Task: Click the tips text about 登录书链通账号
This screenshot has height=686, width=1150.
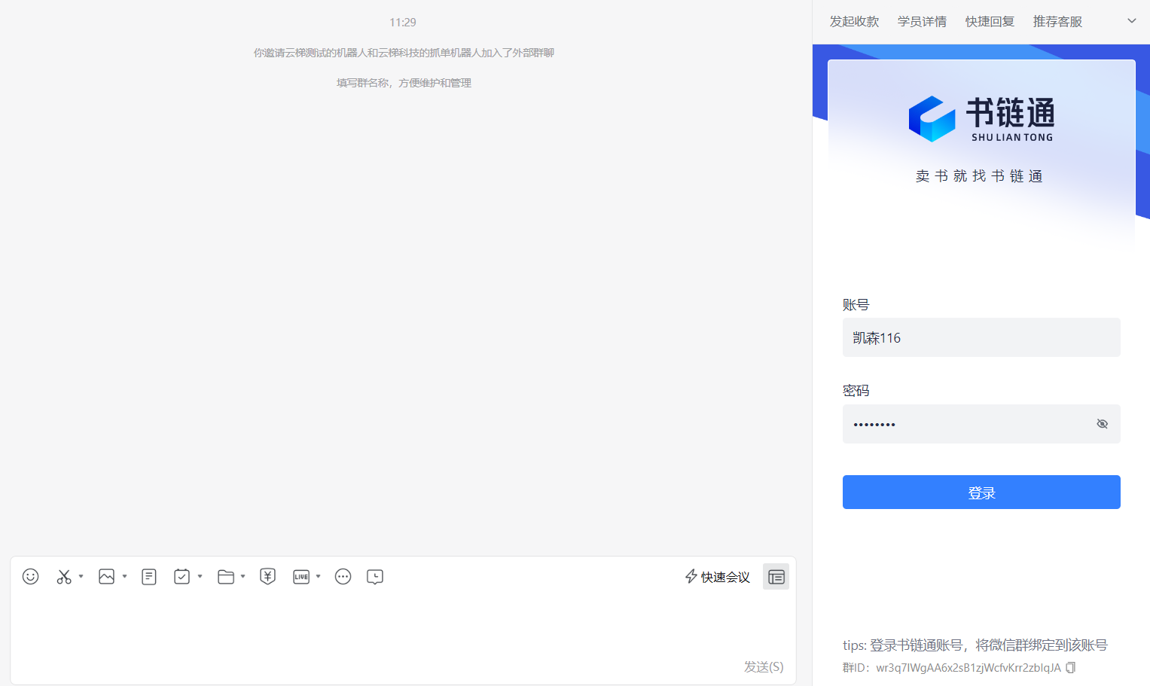Action: [975, 645]
